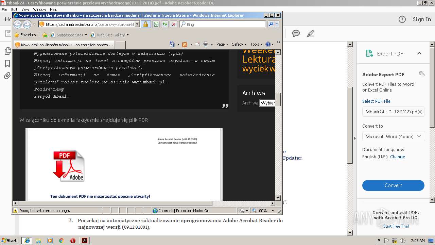Focus the Bing search box
This screenshot has height=245, width=435.
[x=223, y=24]
